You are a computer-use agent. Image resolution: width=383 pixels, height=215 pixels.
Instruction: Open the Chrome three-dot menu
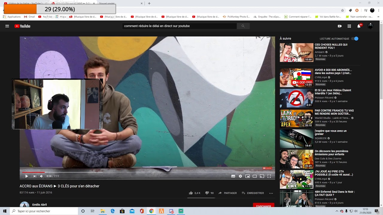[378, 10]
